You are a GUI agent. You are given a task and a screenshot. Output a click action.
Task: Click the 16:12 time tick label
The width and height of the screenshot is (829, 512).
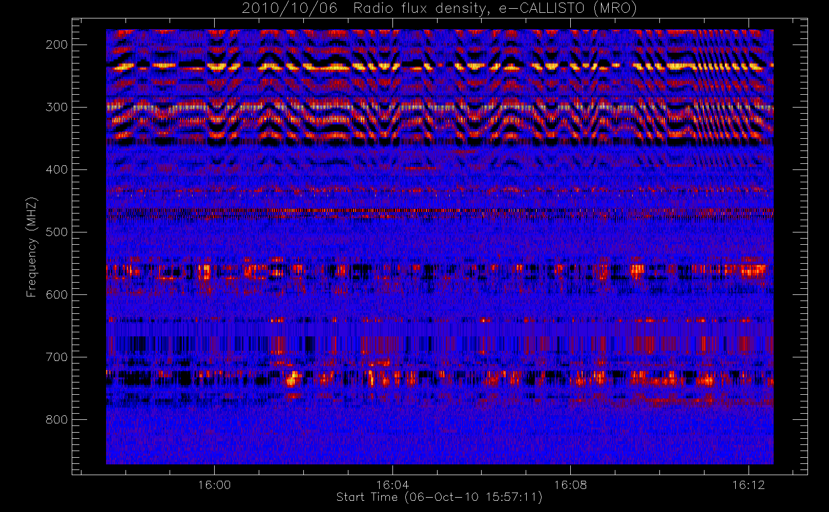coord(749,485)
